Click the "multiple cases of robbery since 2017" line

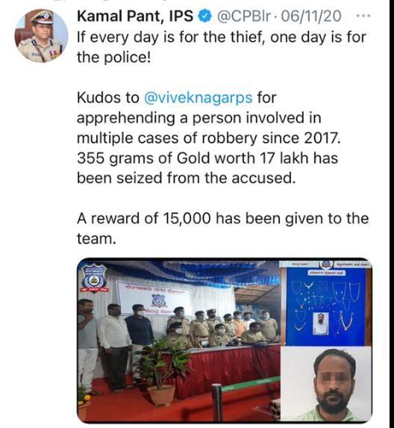pyautogui.click(x=209, y=138)
